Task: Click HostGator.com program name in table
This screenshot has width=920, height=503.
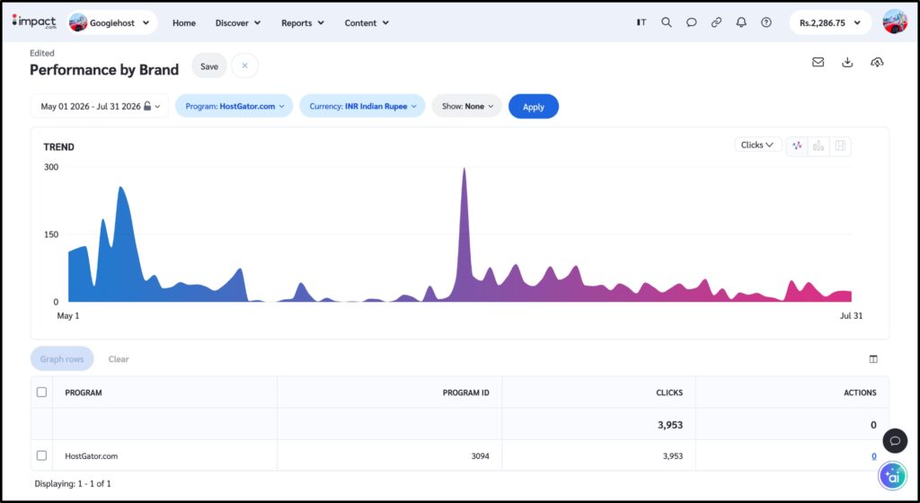Action: coord(91,455)
